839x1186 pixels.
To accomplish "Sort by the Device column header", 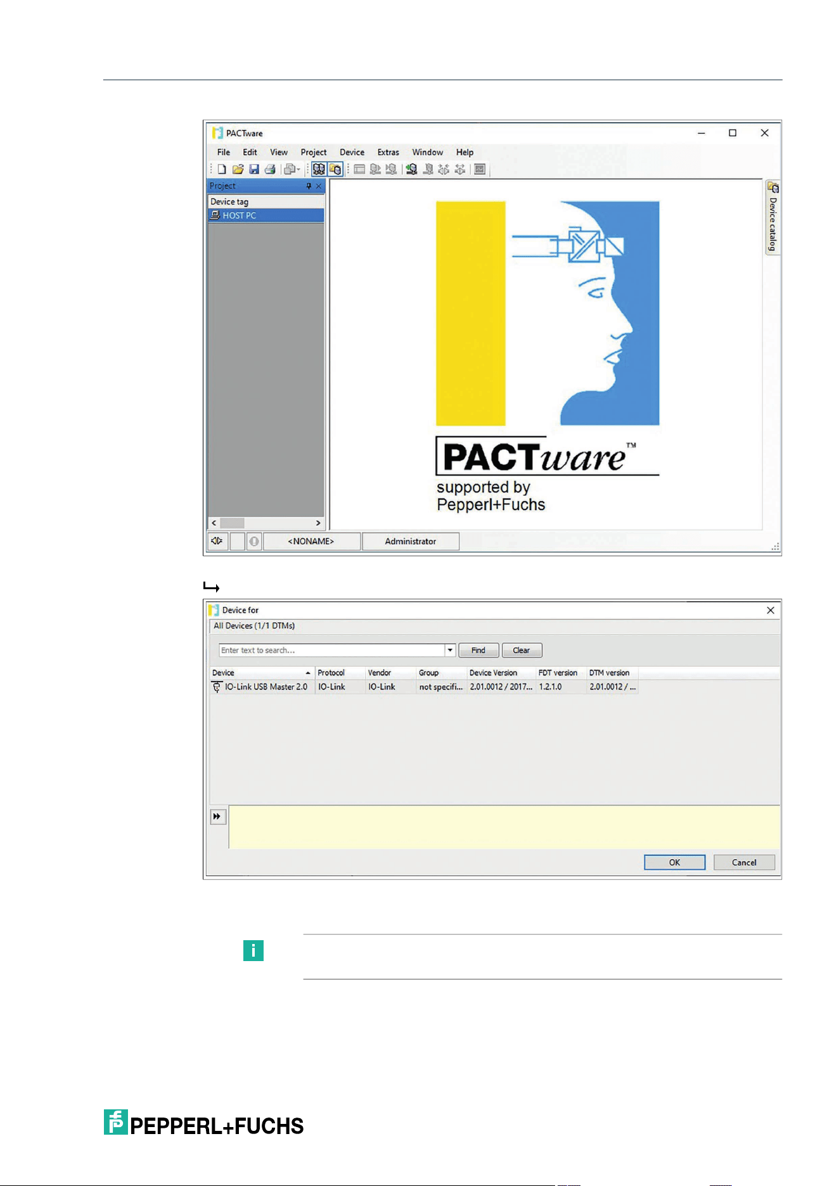I will click(262, 673).
